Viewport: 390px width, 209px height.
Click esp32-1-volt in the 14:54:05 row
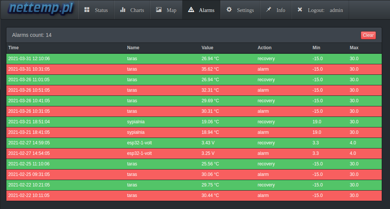click(x=139, y=153)
